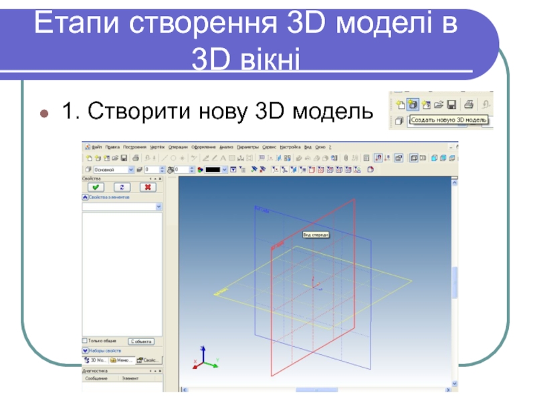Screen dimensions: 535x401
Task: Click the level input field showing 0
Action: (x=152, y=170)
